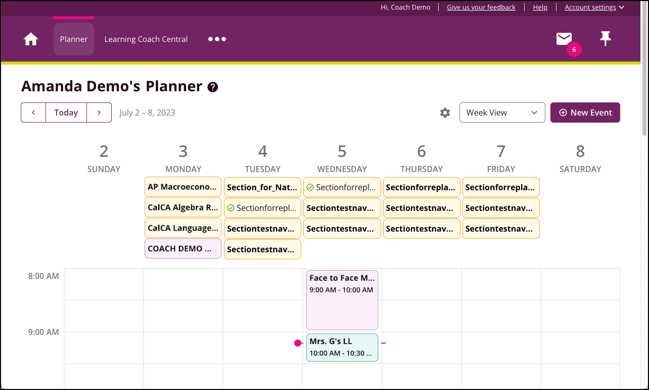The image size is (649, 390).
Task: Open the Week View dropdown
Action: (502, 113)
